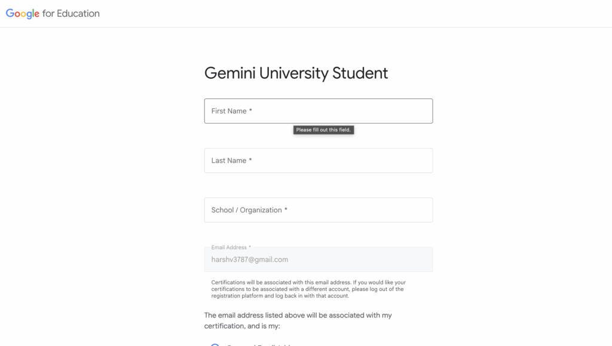The width and height of the screenshot is (612, 346).
Task: Click the small "Email Address *" floating label
Action: click(x=231, y=247)
